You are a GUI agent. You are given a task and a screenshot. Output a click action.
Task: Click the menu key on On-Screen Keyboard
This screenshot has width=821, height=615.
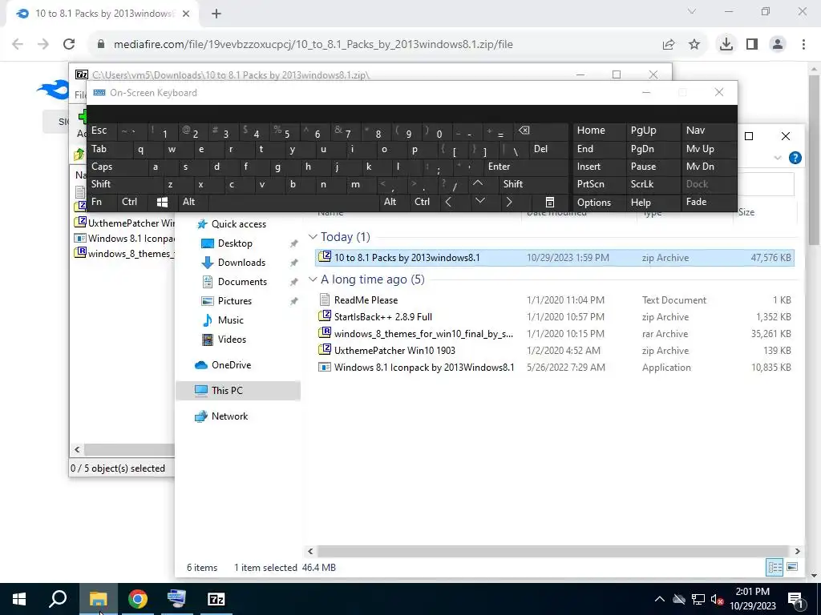tap(550, 202)
